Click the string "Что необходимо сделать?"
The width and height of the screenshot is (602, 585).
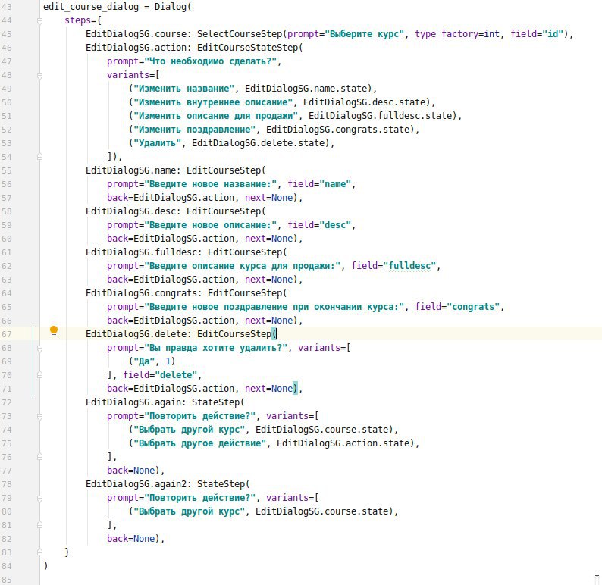[x=210, y=61]
